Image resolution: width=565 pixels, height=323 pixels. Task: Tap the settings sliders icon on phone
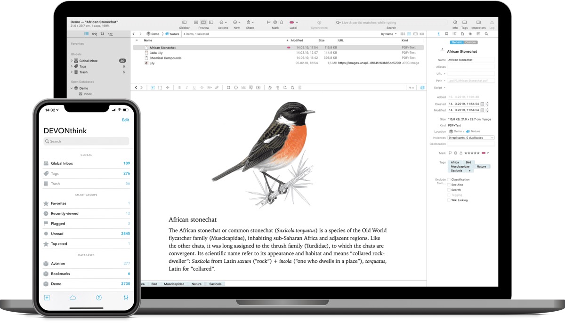click(126, 298)
